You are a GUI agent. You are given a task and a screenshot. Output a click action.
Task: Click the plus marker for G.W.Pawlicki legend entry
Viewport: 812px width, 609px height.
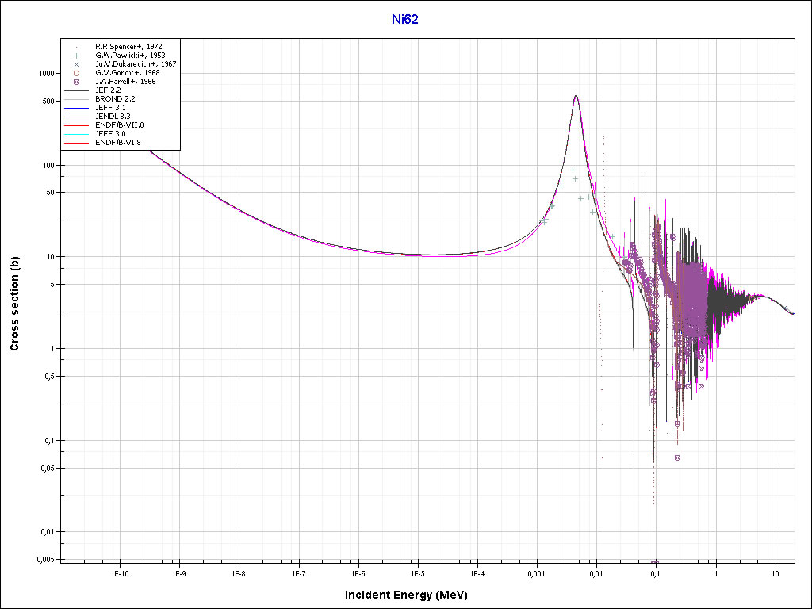click(77, 56)
